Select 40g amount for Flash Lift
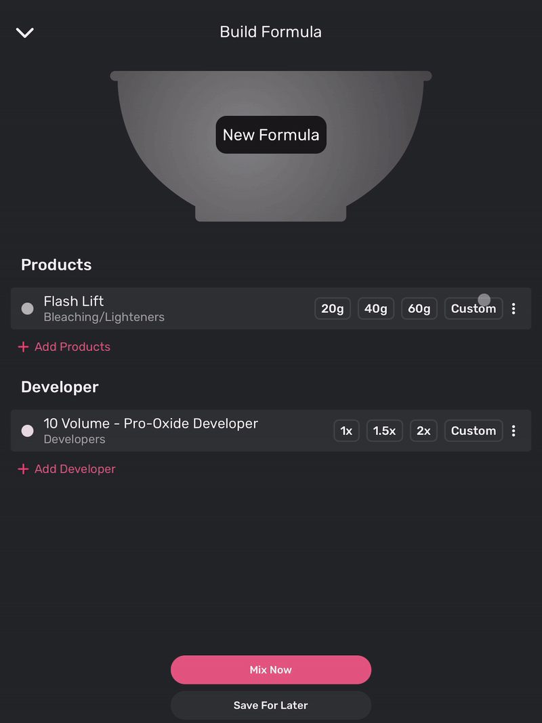This screenshot has height=723, width=542. point(376,309)
